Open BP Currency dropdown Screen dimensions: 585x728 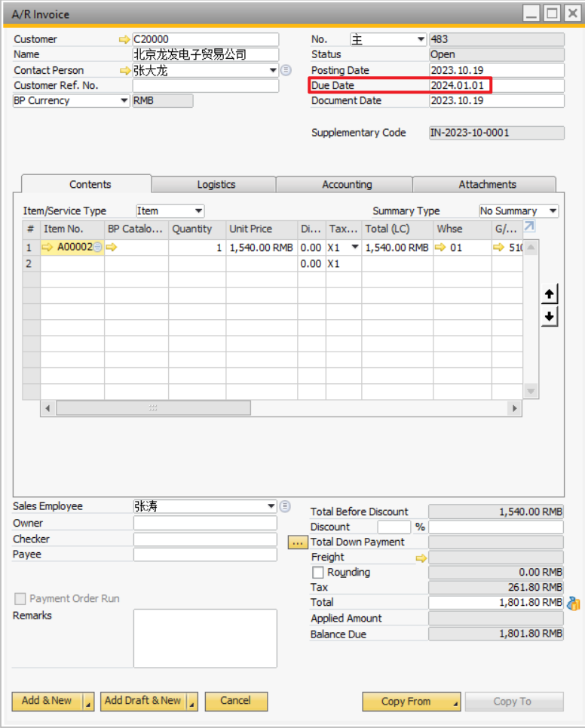(x=124, y=101)
